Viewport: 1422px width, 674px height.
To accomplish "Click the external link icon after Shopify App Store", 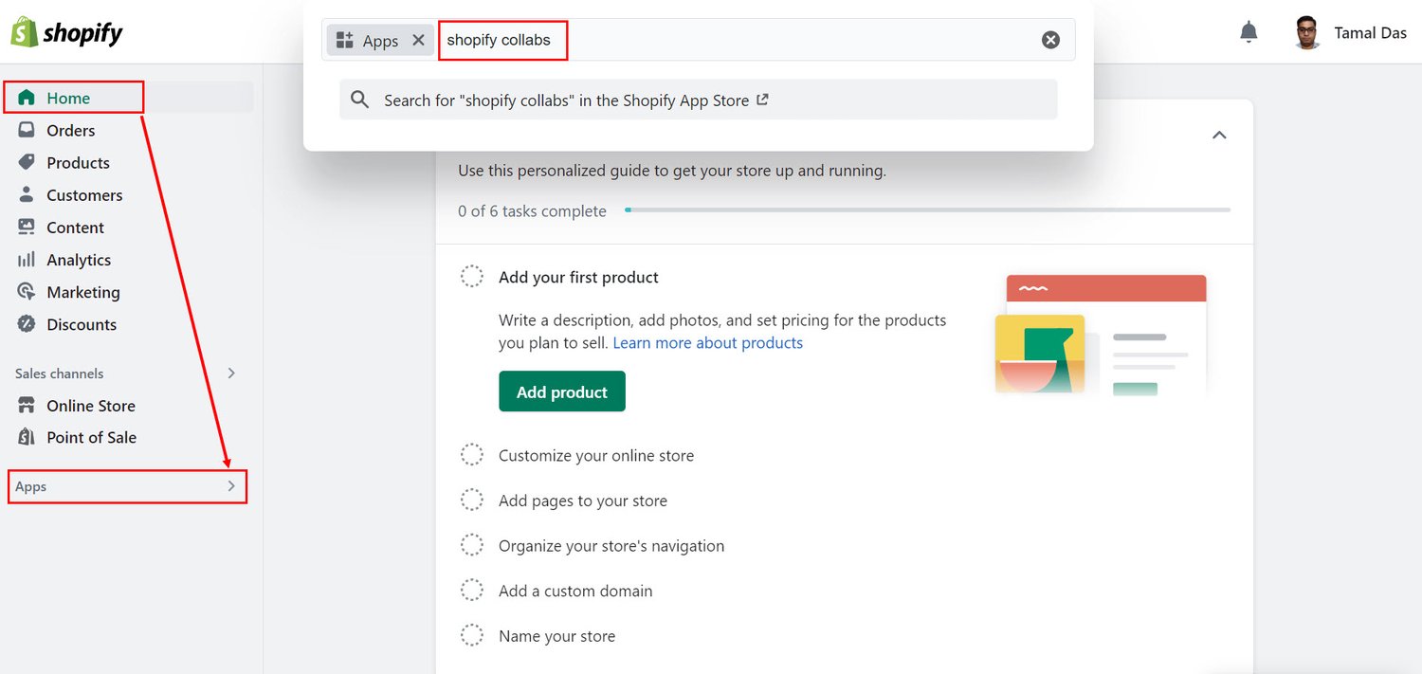I will (x=762, y=100).
